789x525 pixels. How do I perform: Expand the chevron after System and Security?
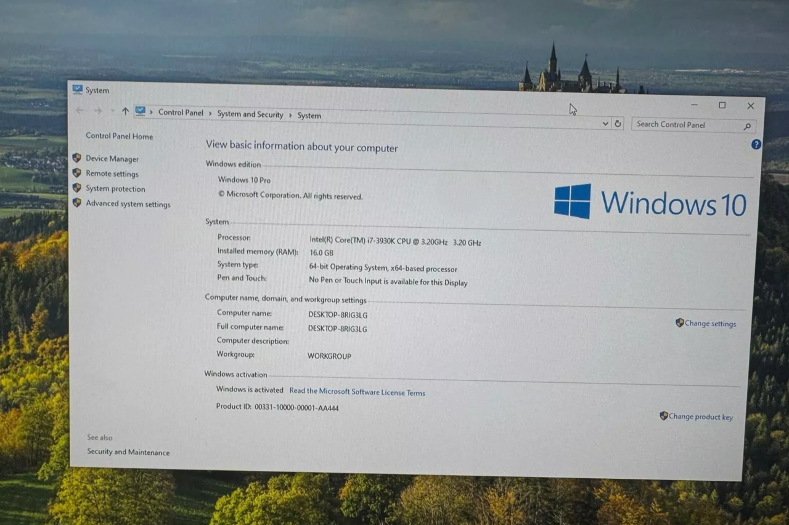pyautogui.click(x=290, y=115)
